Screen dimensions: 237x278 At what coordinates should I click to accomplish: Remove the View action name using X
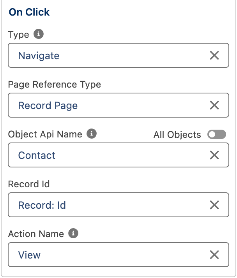point(214,255)
